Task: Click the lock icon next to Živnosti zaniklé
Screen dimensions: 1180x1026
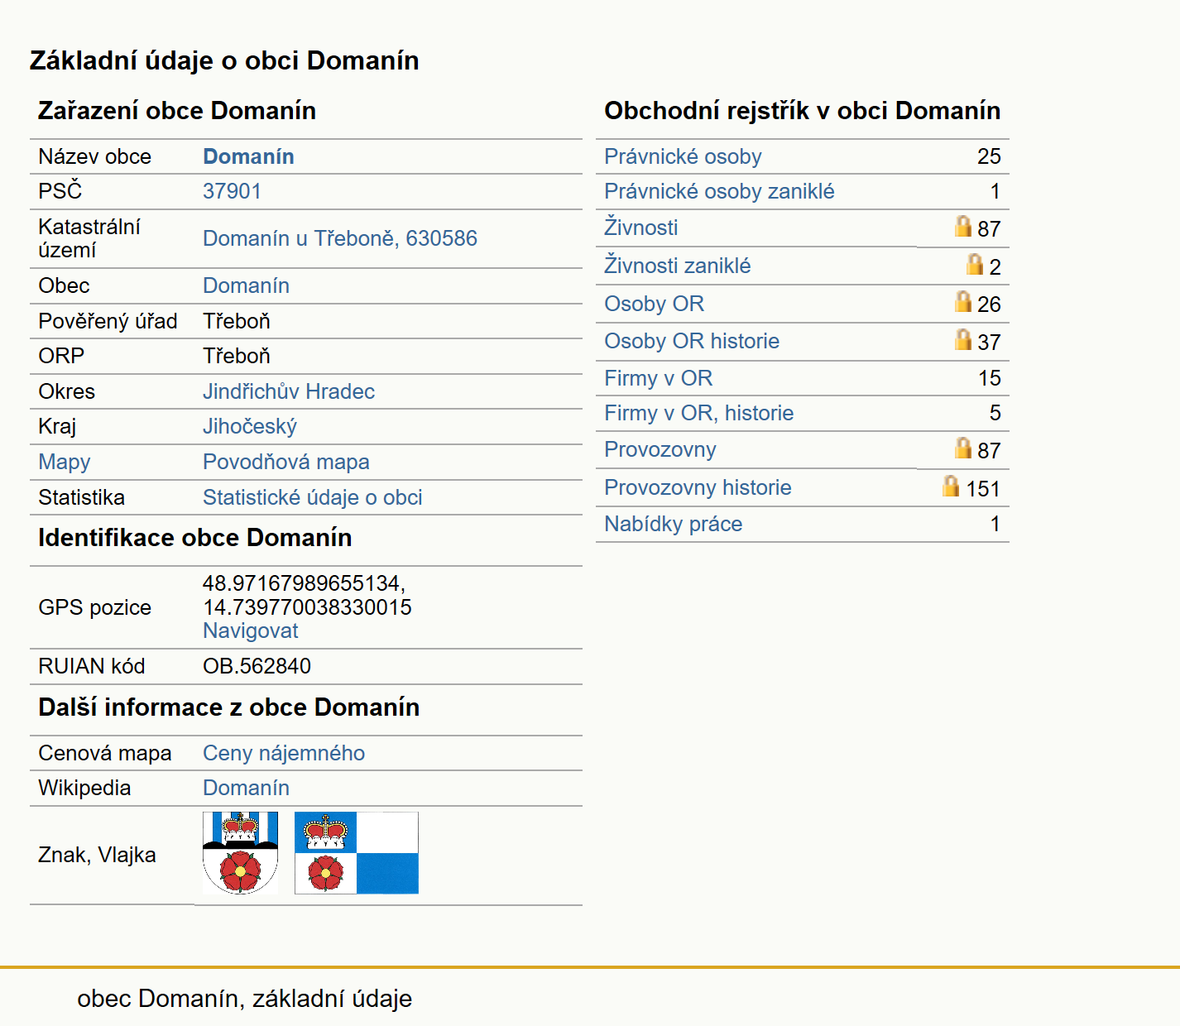Action: click(x=975, y=264)
